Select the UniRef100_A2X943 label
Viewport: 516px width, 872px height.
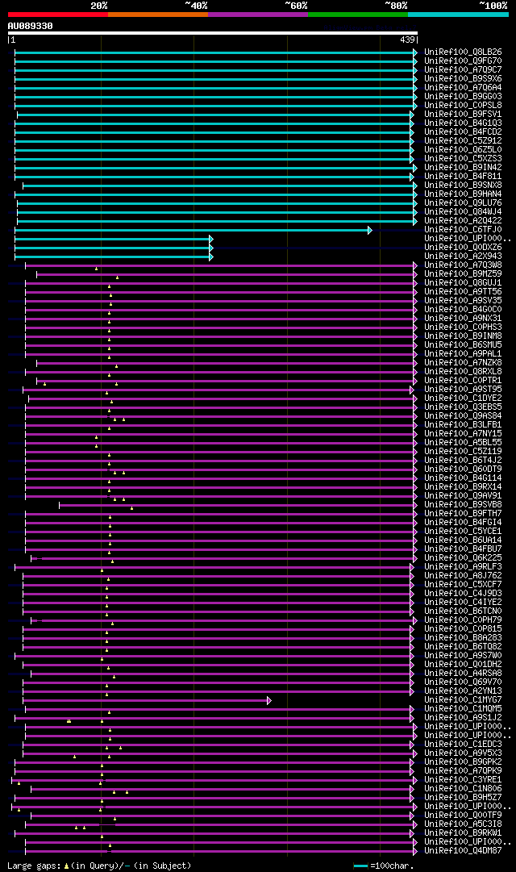(x=463, y=257)
